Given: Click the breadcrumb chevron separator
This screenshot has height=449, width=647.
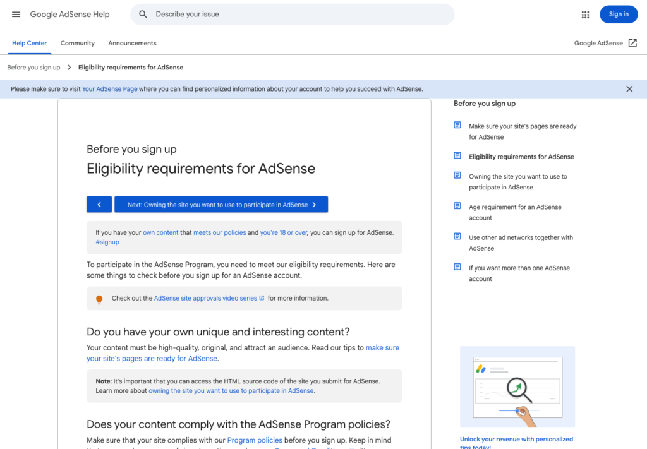Looking at the screenshot, I should tap(69, 67).
